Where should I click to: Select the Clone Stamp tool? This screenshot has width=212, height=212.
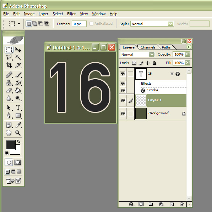[9, 82]
